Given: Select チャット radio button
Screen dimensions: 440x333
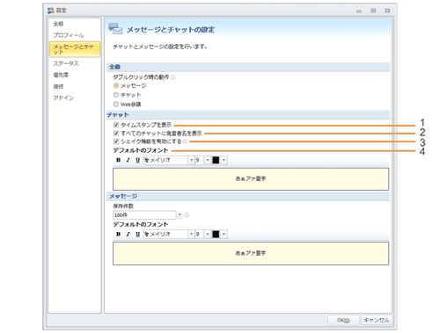Looking at the screenshot, I should pos(116,95).
